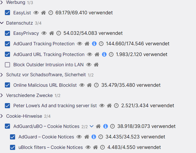Uncheck Peter Lowe's Ad and tracking server list
196x153 pixels.
8,106
